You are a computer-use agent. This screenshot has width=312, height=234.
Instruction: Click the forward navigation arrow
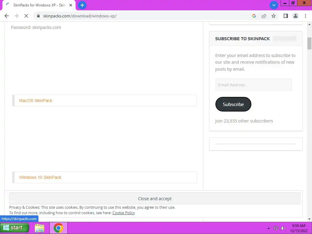click(16, 16)
